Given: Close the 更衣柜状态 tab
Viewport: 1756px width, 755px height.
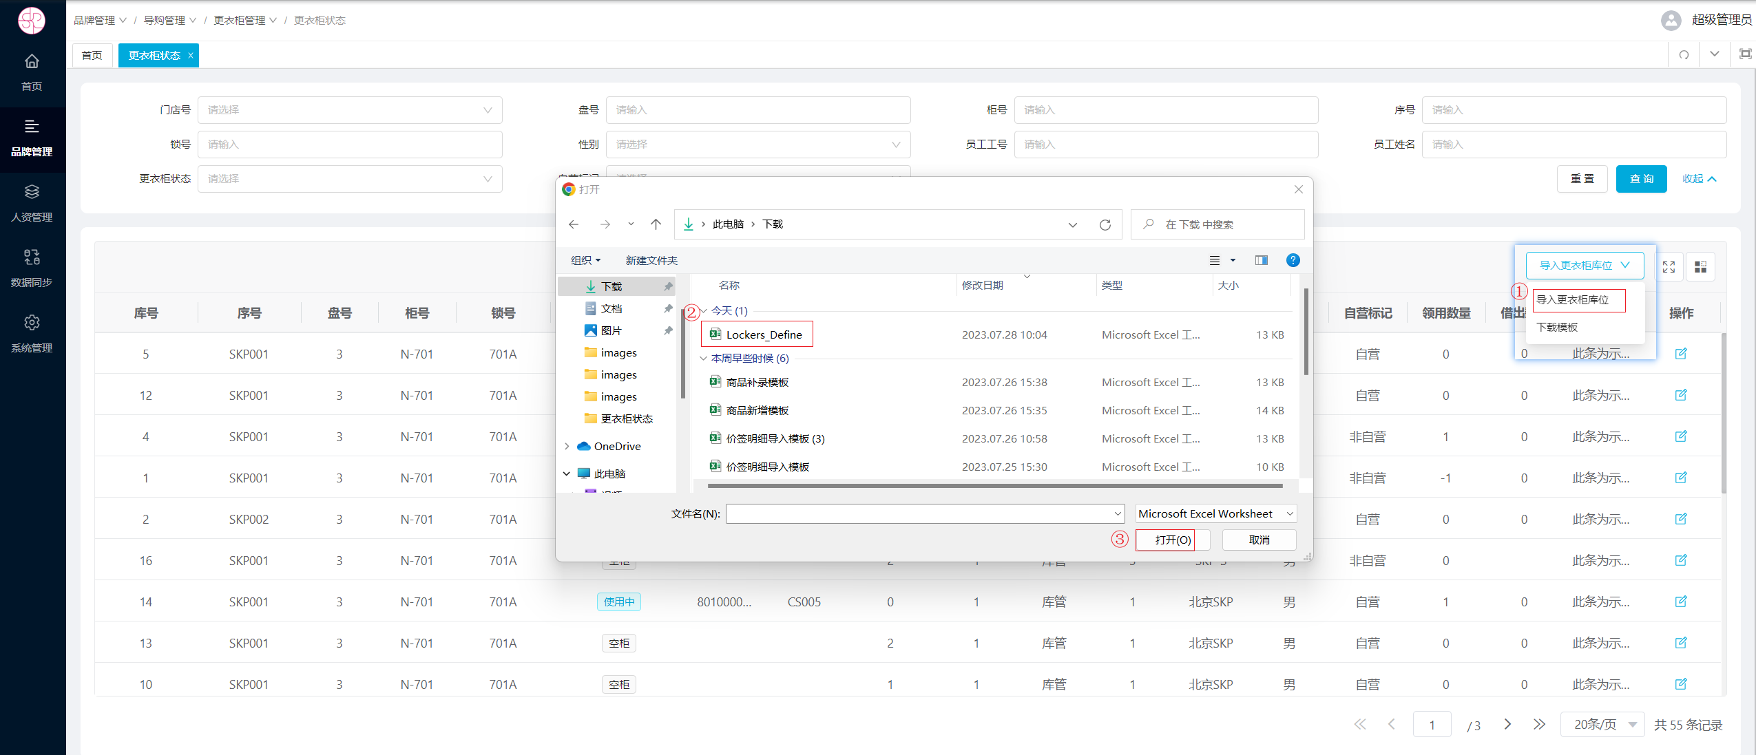Looking at the screenshot, I should (191, 56).
